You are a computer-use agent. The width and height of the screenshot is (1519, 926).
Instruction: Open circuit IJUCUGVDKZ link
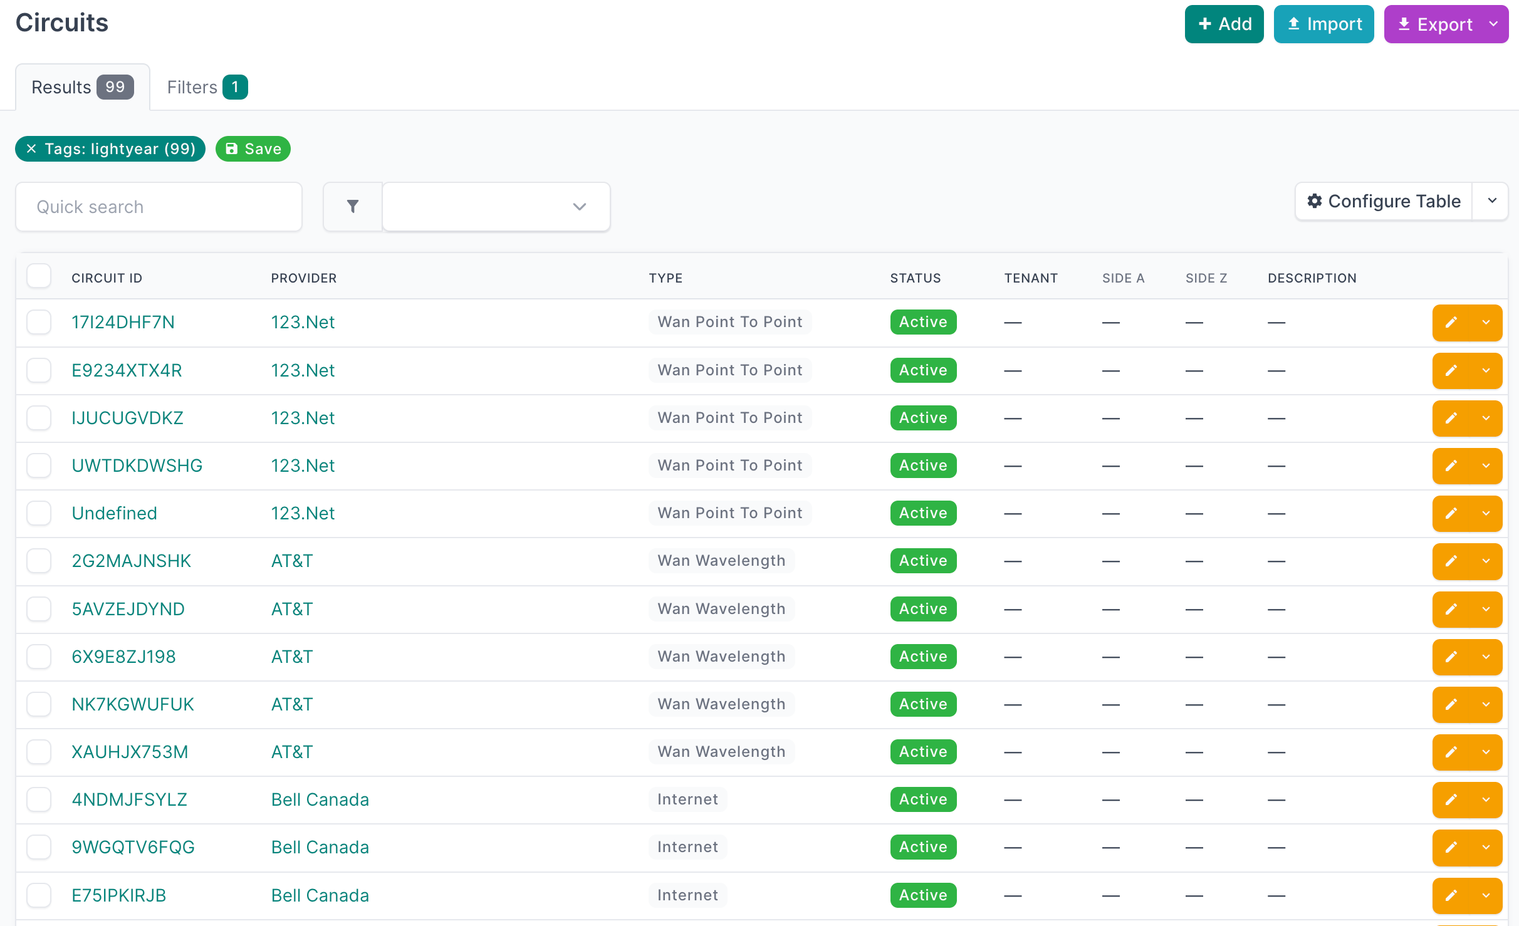127,418
